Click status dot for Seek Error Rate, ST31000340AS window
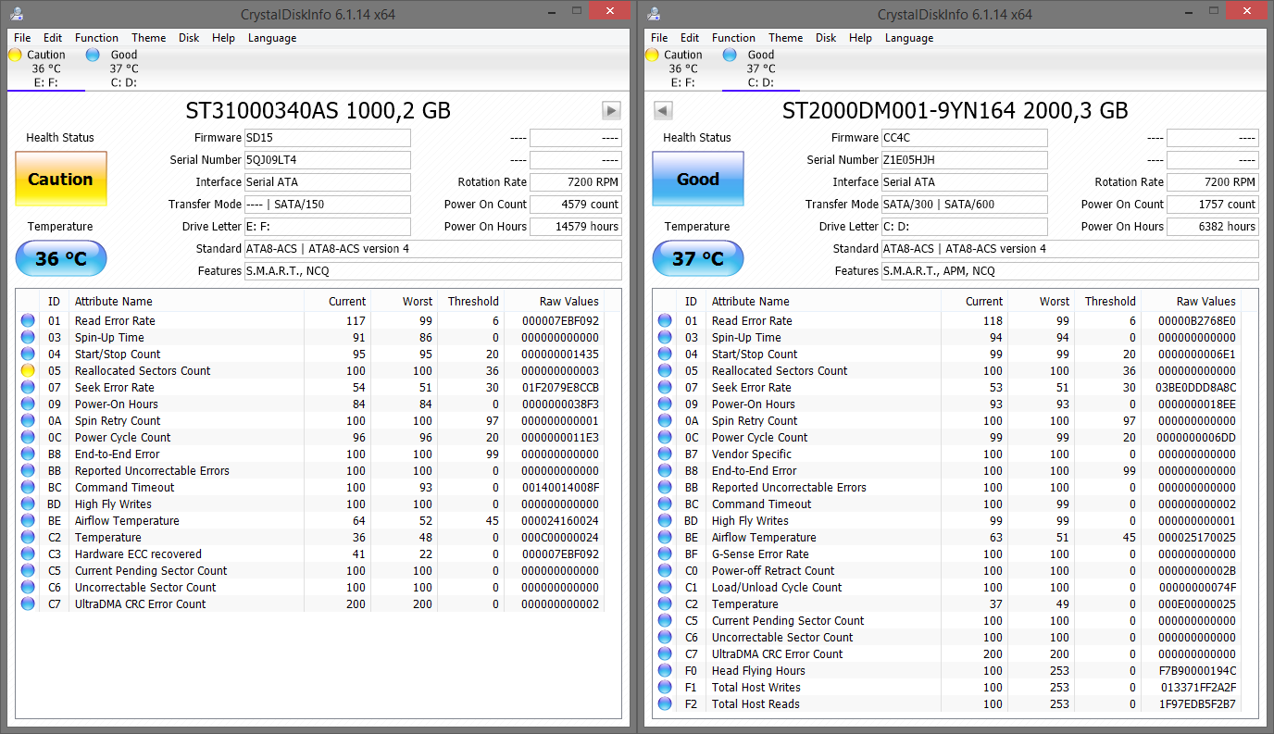The image size is (1274, 734). (28, 387)
